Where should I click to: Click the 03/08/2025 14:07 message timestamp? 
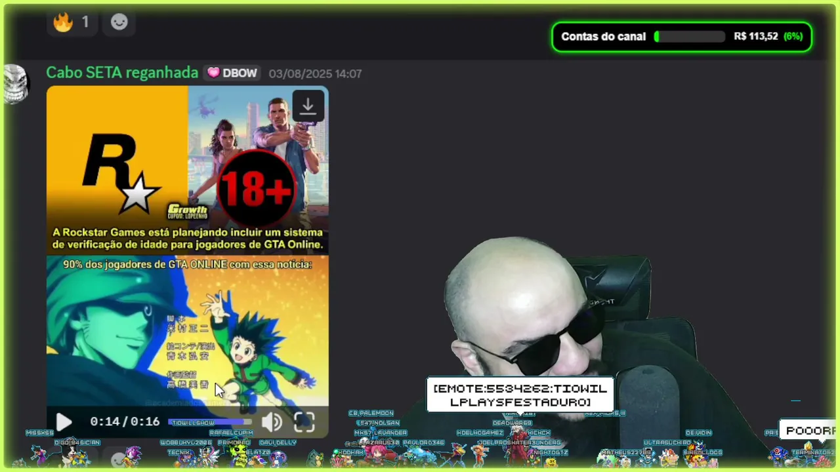(315, 73)
